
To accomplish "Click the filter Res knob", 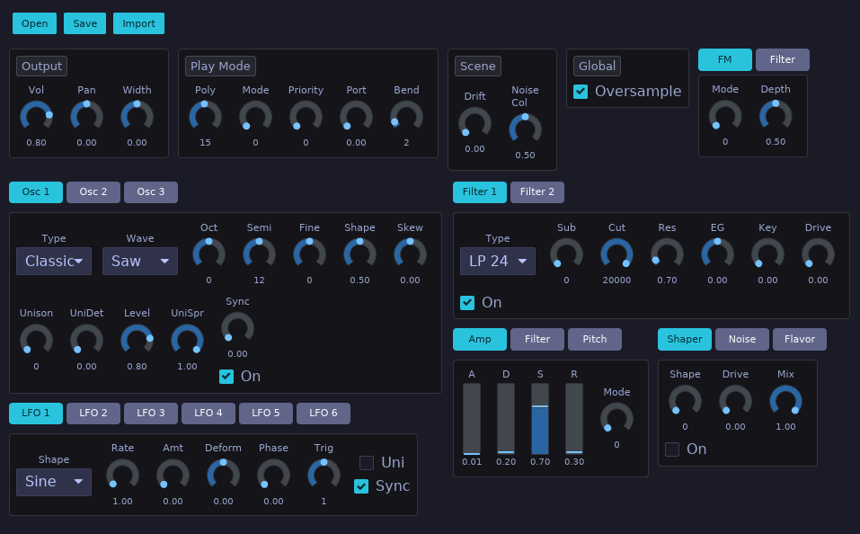I will [x=667, y=254].
